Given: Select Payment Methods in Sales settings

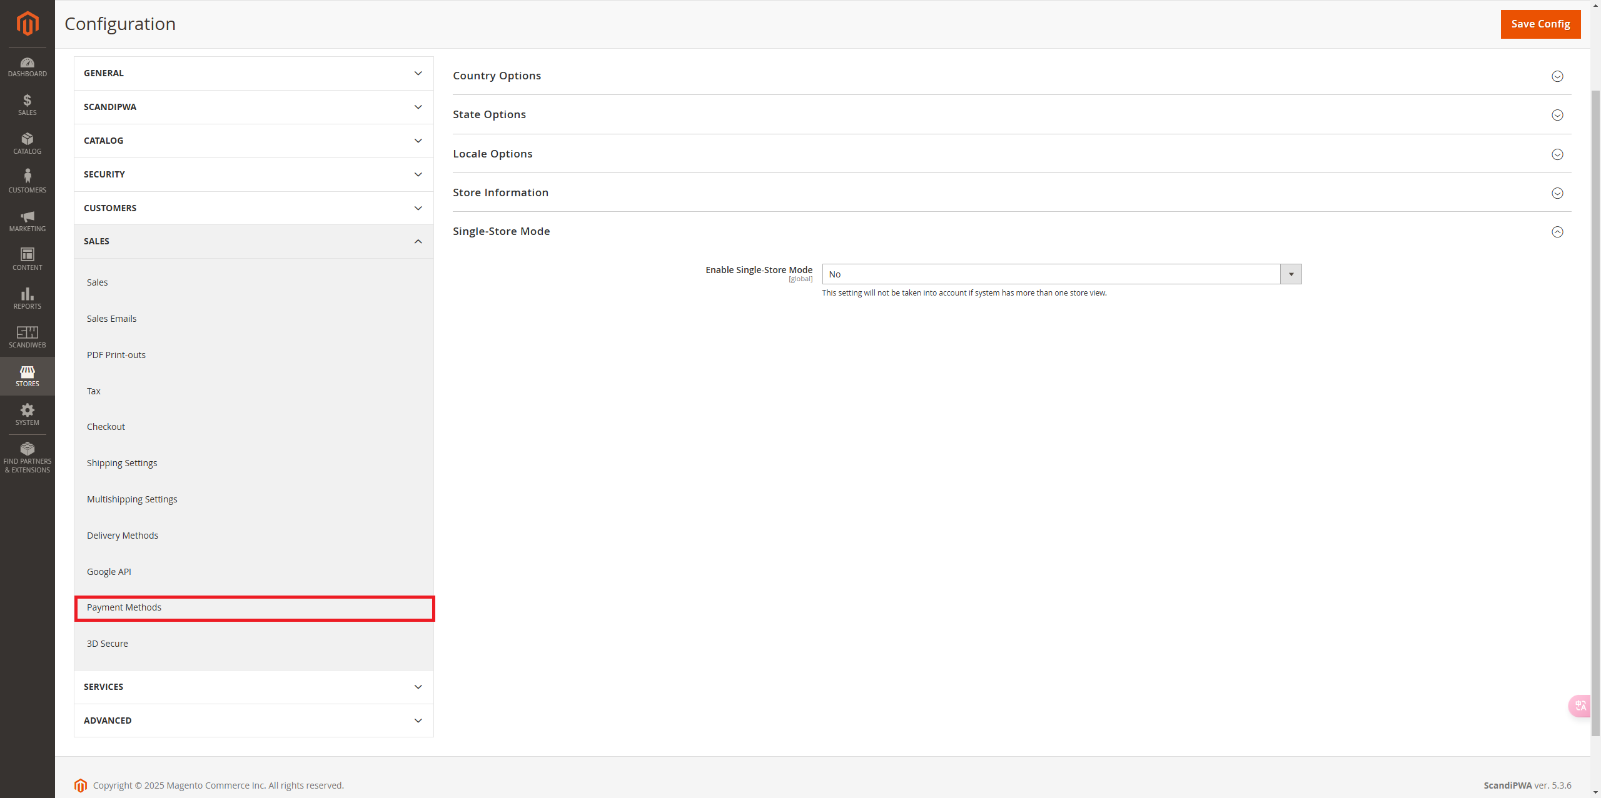Looking at the screenshot, I should 124,607.
